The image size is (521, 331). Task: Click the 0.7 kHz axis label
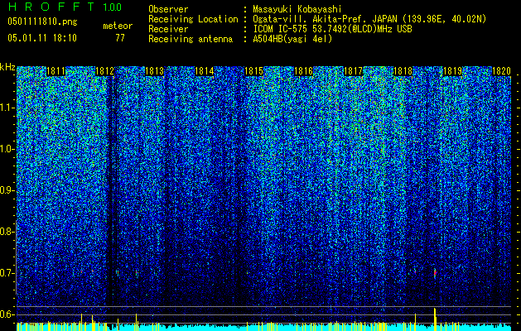pos(7,273)
